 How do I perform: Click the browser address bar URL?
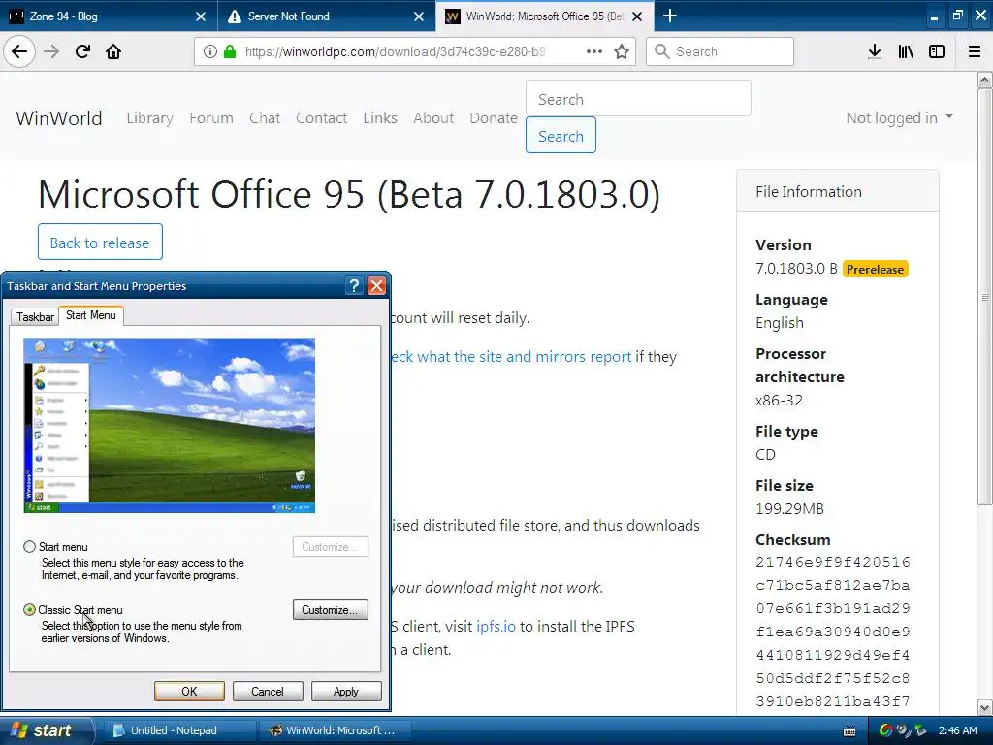coord(396,51)
